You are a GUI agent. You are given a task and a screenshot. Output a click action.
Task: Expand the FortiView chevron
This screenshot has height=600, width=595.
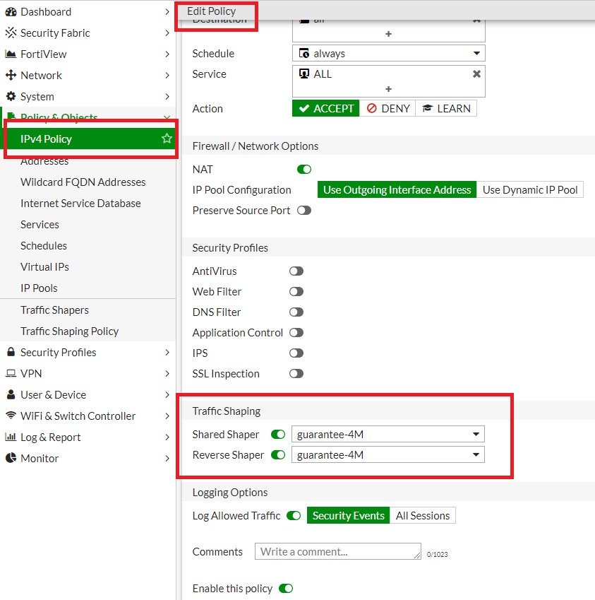tap(167, 54)
